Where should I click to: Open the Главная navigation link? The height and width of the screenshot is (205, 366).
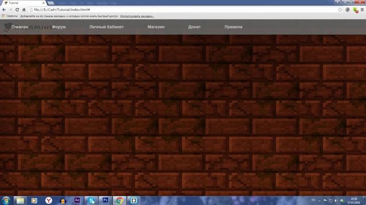[20, 27]
